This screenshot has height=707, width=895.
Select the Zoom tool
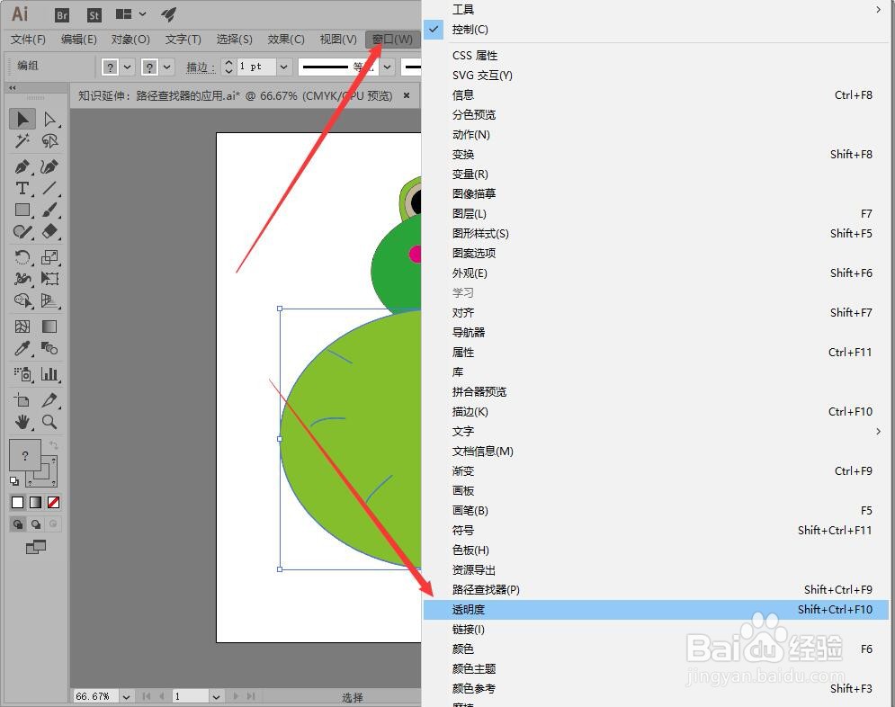pyautogui.click(x=50, y=421)
